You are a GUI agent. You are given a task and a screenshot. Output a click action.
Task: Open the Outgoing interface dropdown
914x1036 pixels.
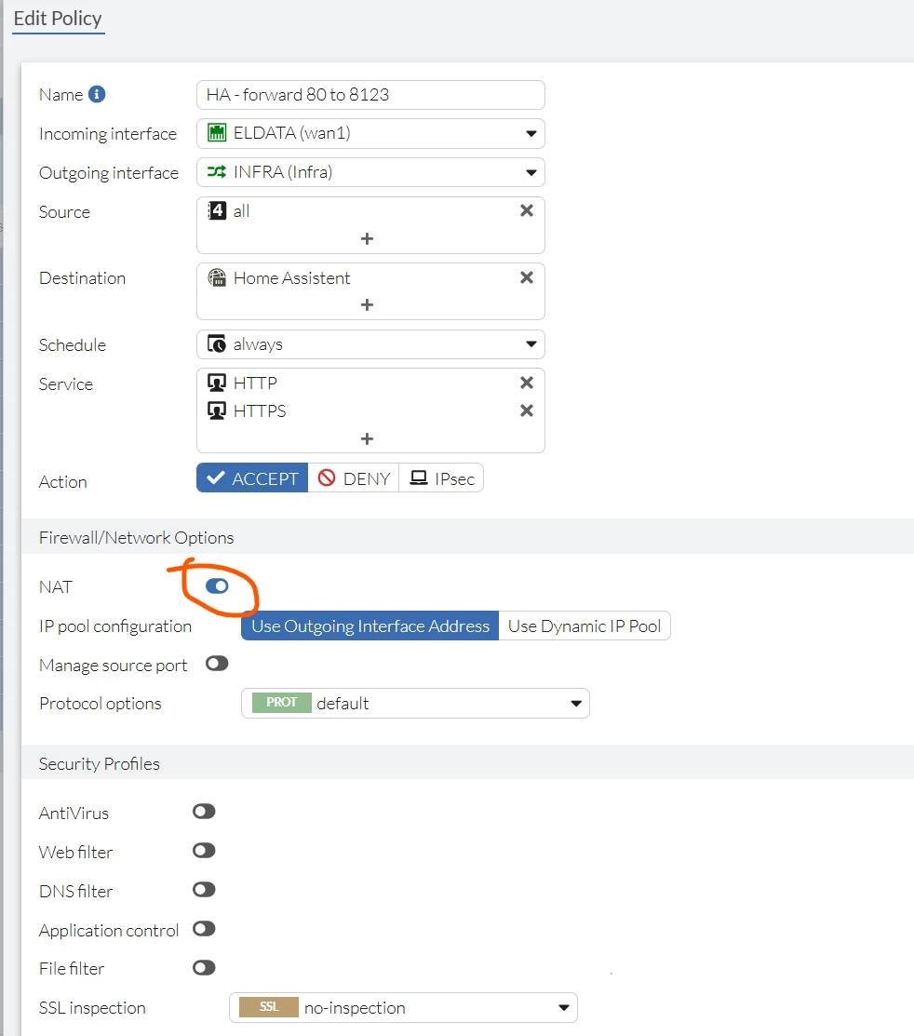(x=370, y=172)
